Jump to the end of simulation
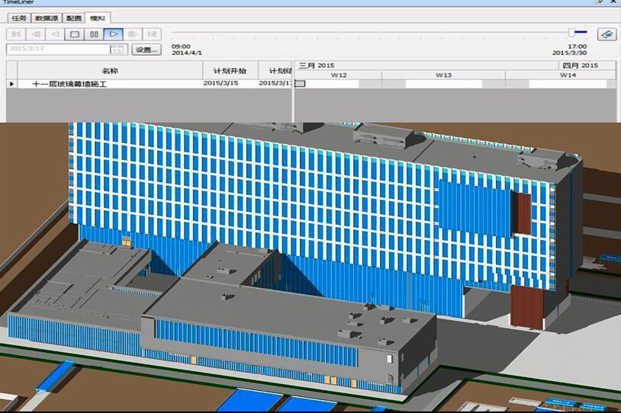The height and width of the screenshot is (413, 621). 152,34
